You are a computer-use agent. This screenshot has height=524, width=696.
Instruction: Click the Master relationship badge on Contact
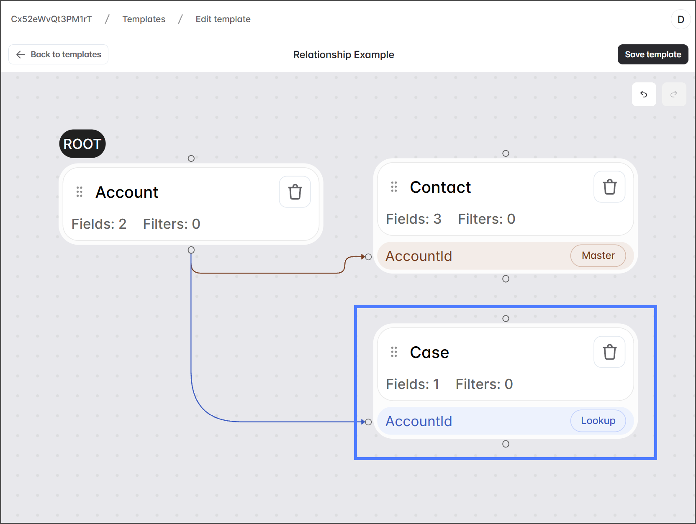pyautogui.click(x=598, y=256)
